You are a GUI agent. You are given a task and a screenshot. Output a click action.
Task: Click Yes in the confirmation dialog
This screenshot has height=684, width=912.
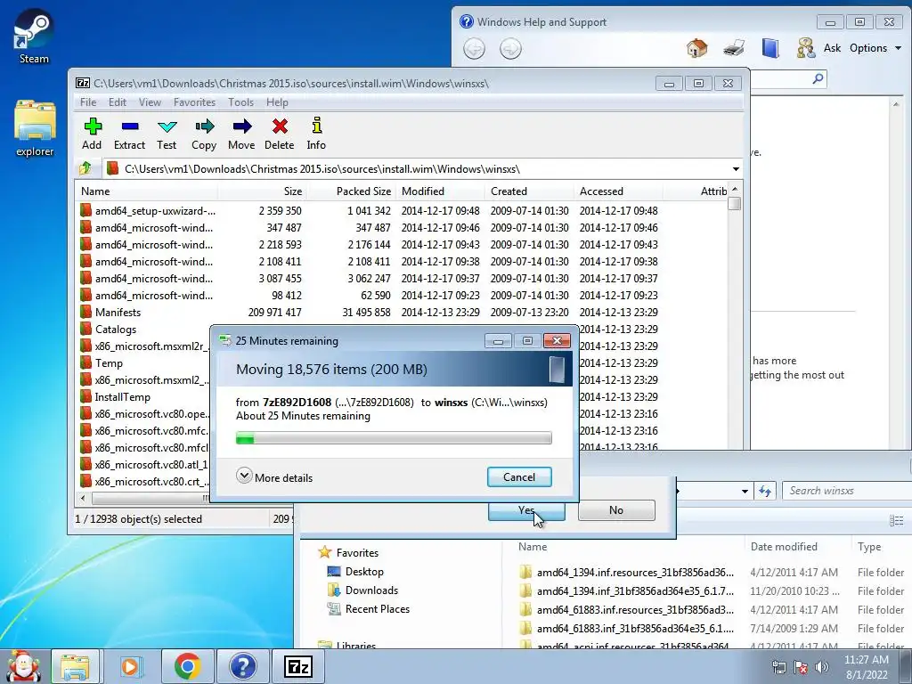(526, 510)
